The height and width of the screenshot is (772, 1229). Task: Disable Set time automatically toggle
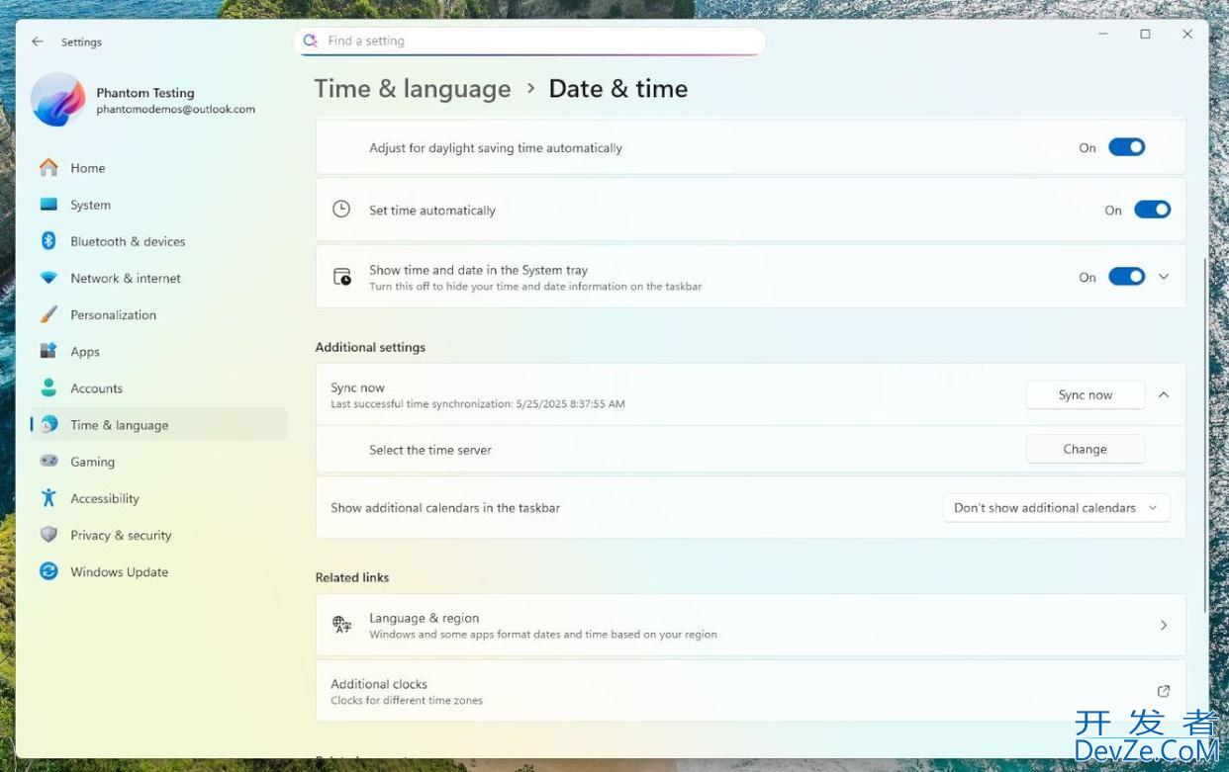(x=1152, y=210)
